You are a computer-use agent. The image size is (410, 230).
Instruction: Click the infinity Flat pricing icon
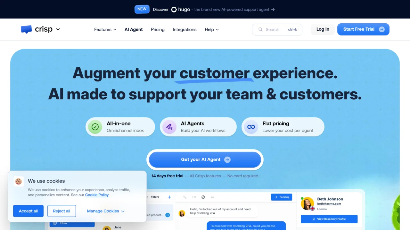[x=251, y=127]
